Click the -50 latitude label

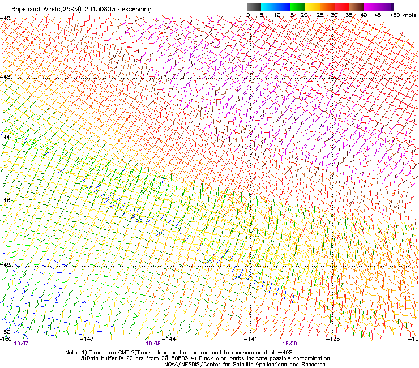[x=5, y=332]
